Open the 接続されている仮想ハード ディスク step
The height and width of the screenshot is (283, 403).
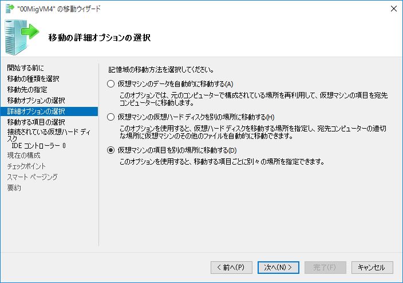pos(49,135)
